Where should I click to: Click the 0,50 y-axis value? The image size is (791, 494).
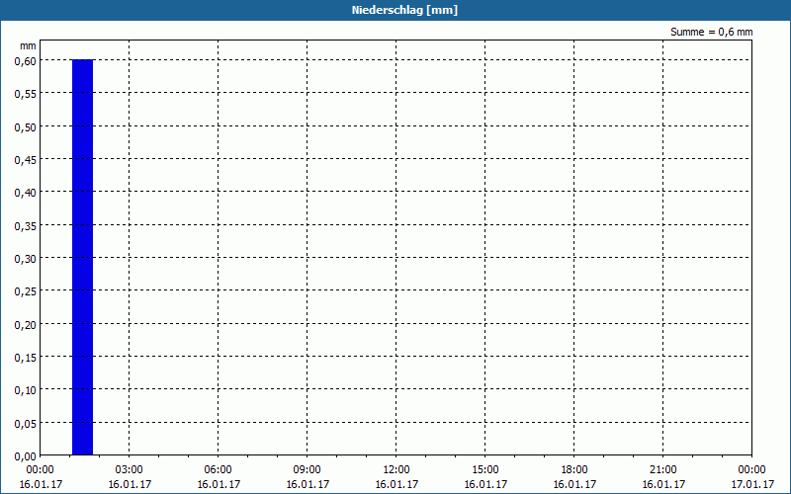click(26, 127)
